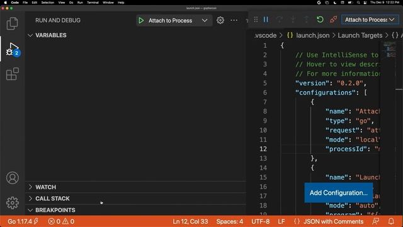Click line number 12 in gutter
The width and height of the screenshot is (403, 227).
(x=263, y=149)
